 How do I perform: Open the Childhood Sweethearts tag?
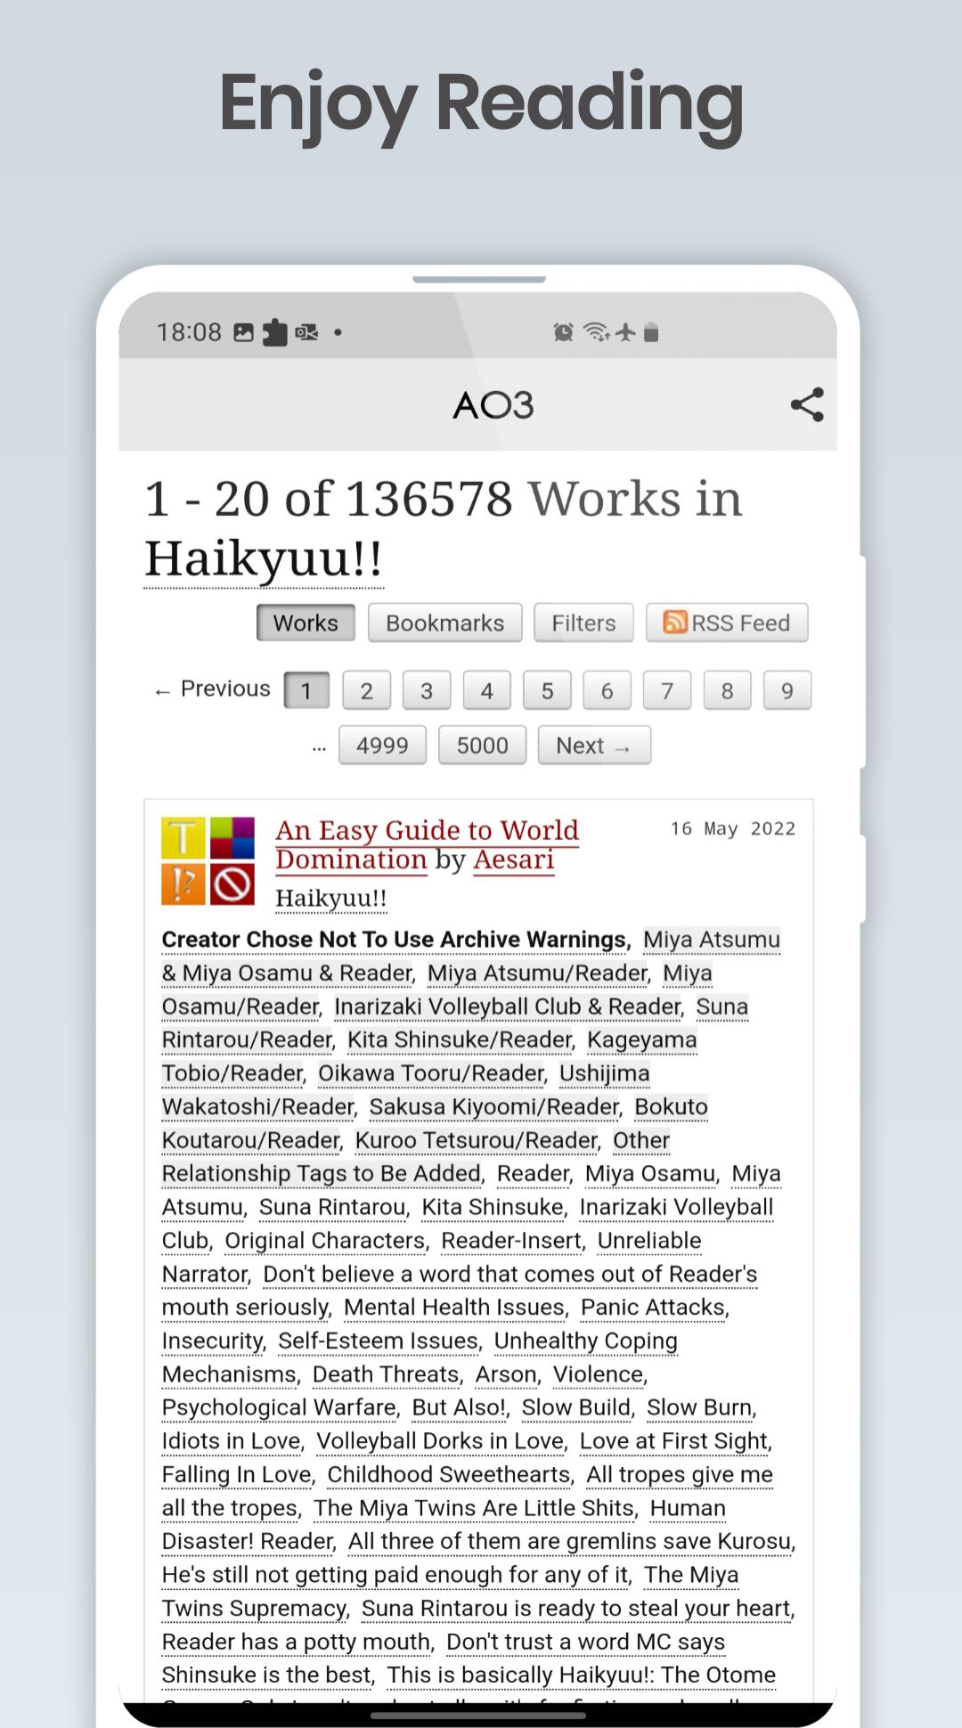[449, 1475]
